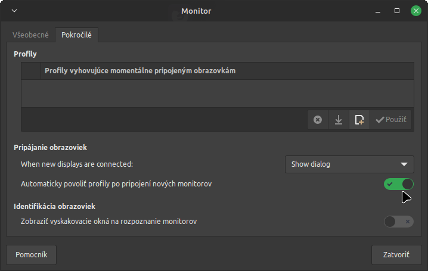Open the Show dialog dropdown

point(349,164)
